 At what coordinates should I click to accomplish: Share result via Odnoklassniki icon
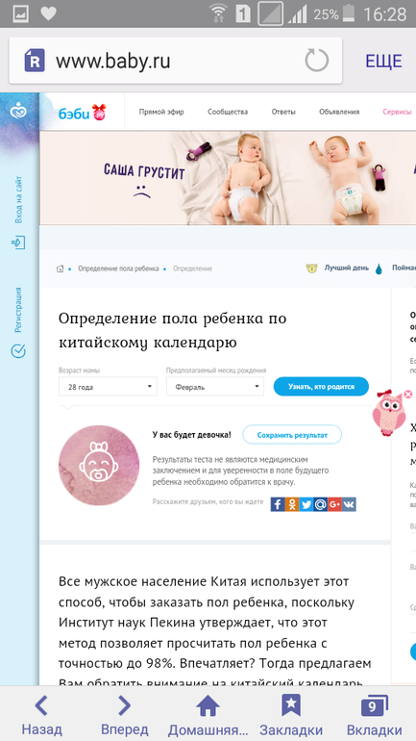coord(292,504)
